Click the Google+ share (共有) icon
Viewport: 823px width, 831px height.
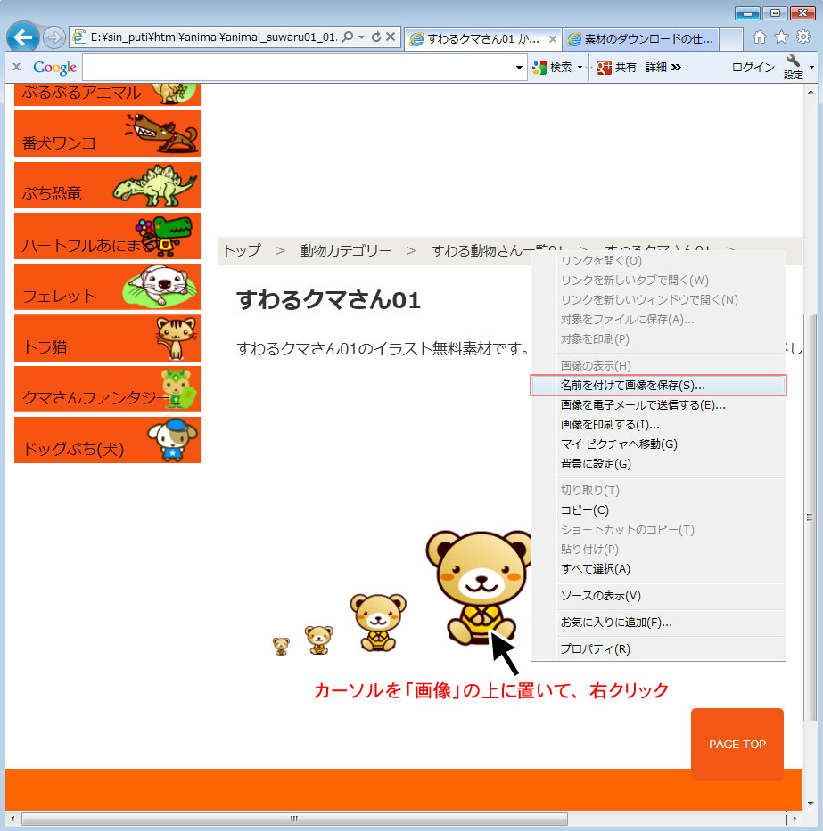605,68
